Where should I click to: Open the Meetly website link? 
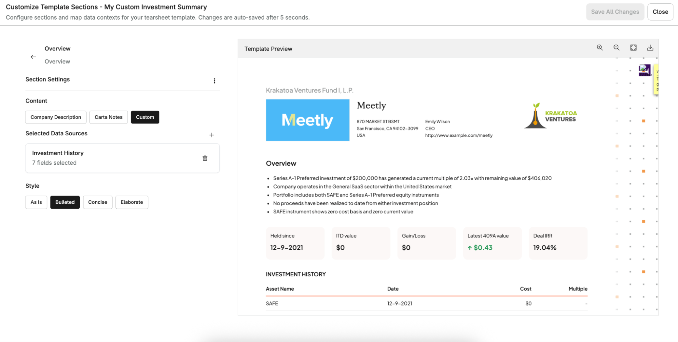coord(459,135)
